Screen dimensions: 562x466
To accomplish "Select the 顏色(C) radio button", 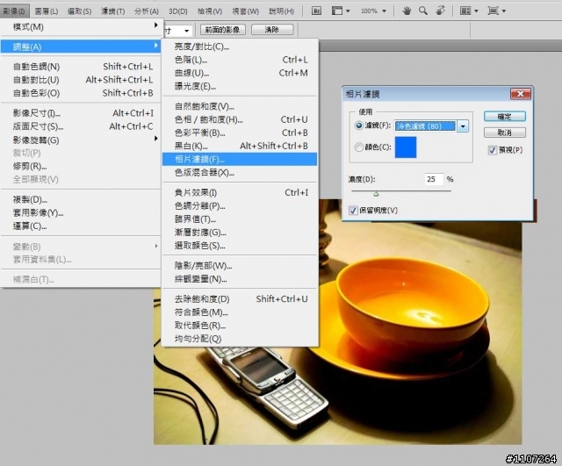I will 358,147.
